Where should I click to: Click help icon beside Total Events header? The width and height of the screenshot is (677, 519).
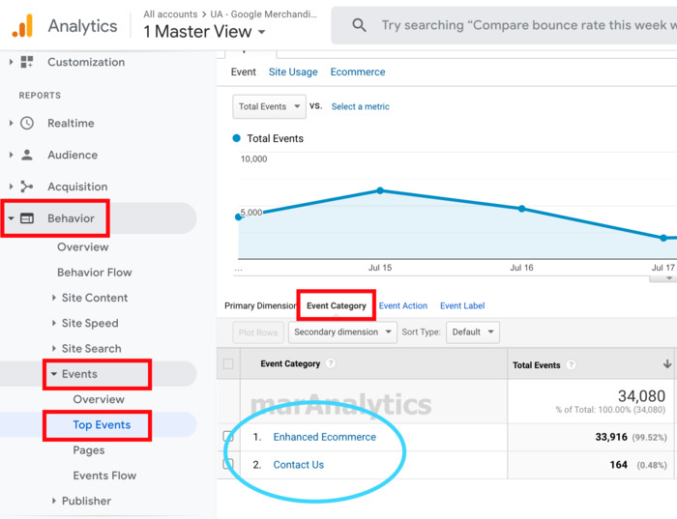(x=571, y=364)
